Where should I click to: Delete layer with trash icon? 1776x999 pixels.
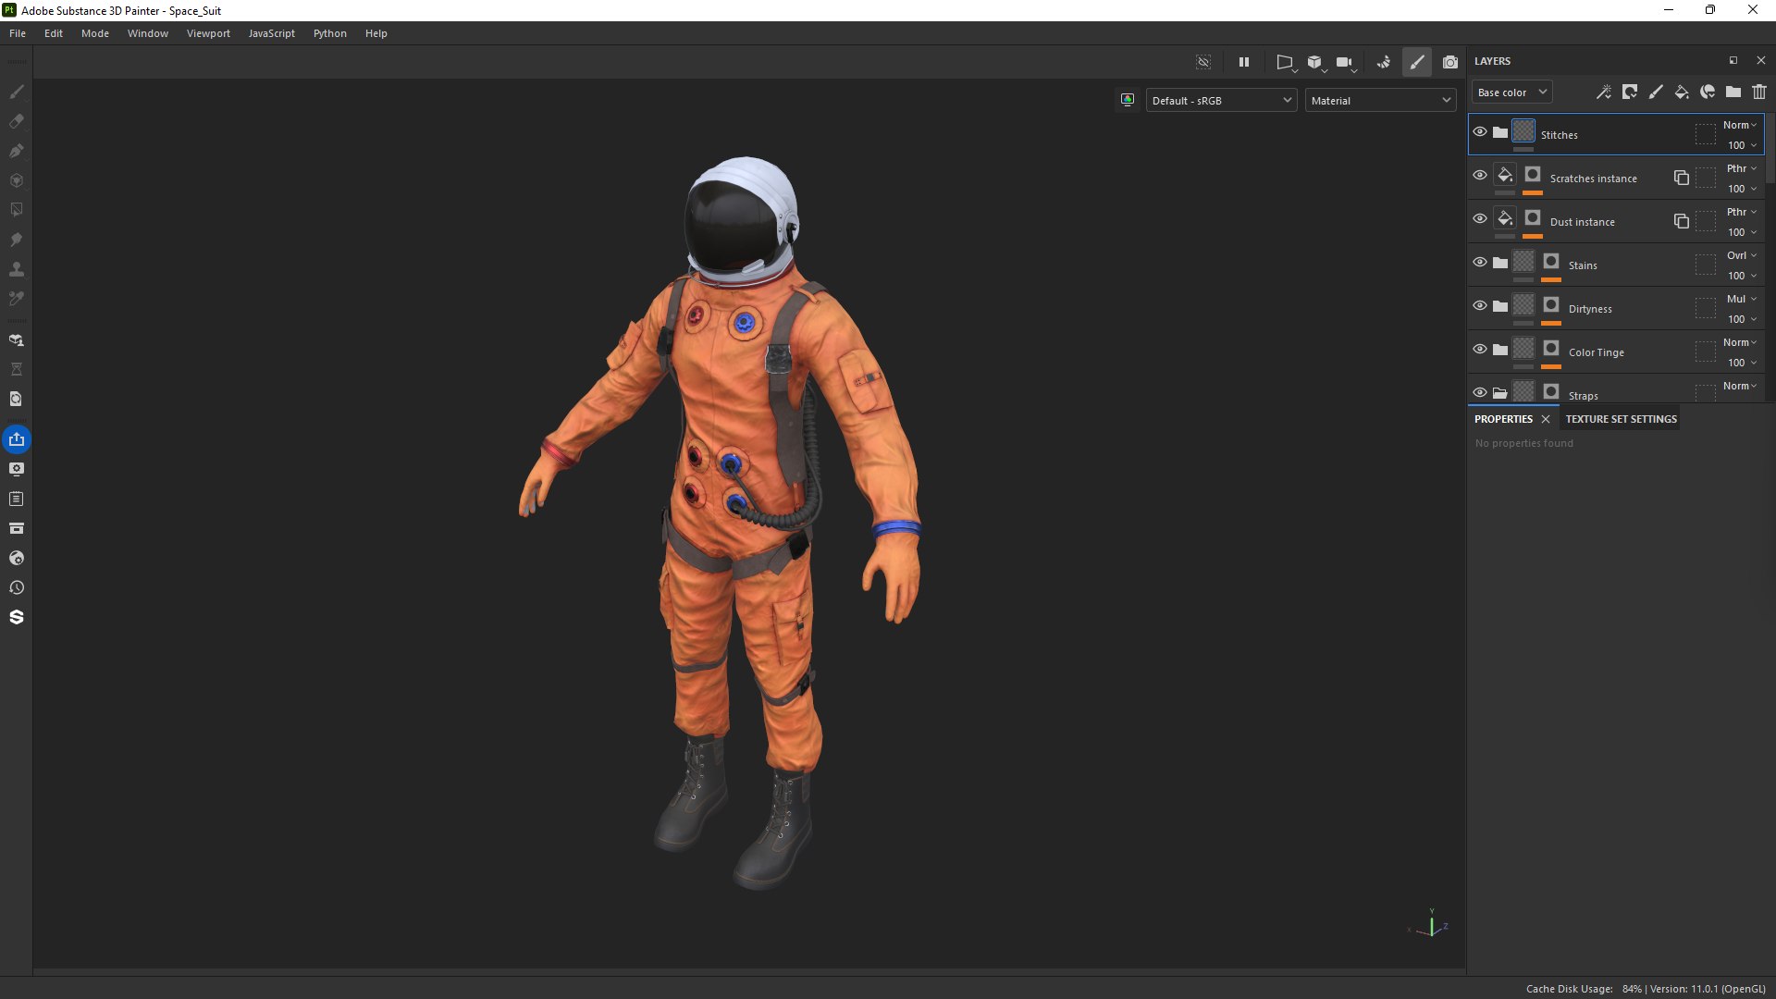1759,92
